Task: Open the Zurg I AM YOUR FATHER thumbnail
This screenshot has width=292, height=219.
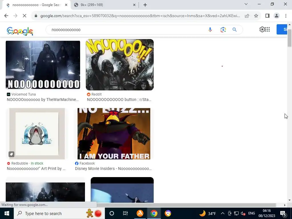Action: click(x=114, y=134)
